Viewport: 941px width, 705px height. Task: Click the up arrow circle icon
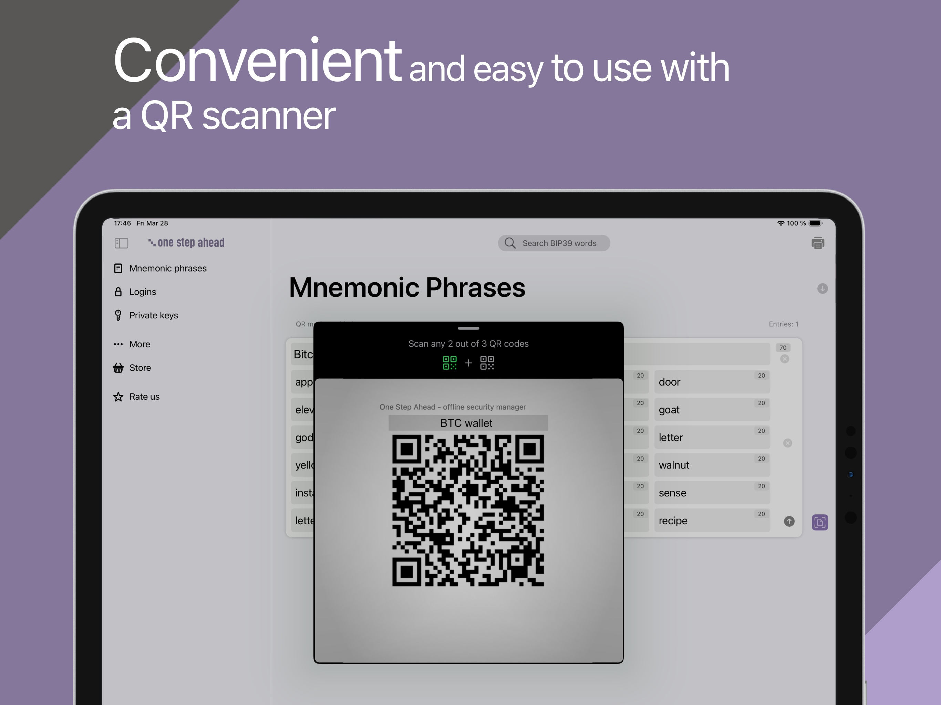coord(789,521)
